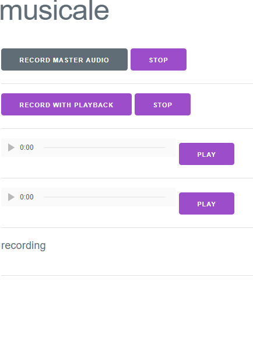Viewport: 253px width, 344px height.
Task: Stop the master audio recording
Action: click(159, 59)
